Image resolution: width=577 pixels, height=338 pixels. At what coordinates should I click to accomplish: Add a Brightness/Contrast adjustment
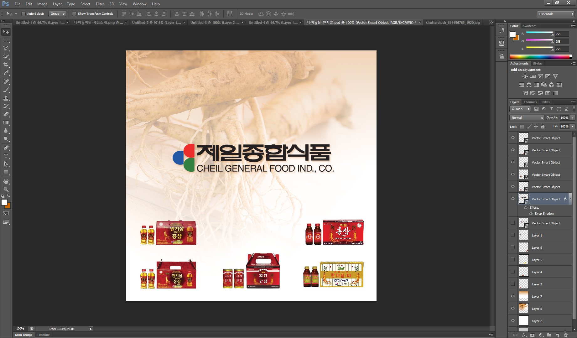click(x=525, y=76)
